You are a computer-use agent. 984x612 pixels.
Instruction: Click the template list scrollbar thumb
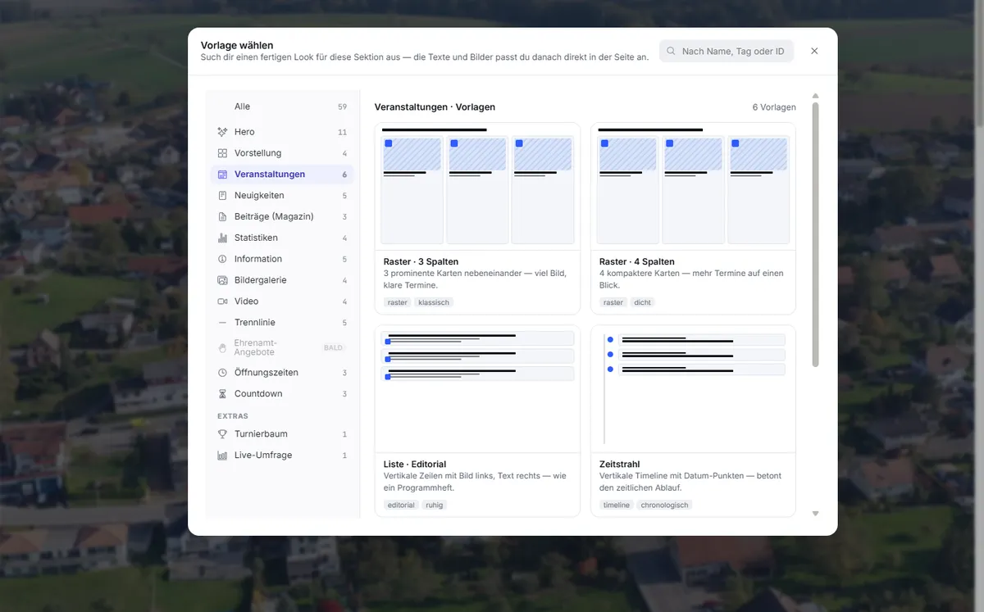pos(815,234)
